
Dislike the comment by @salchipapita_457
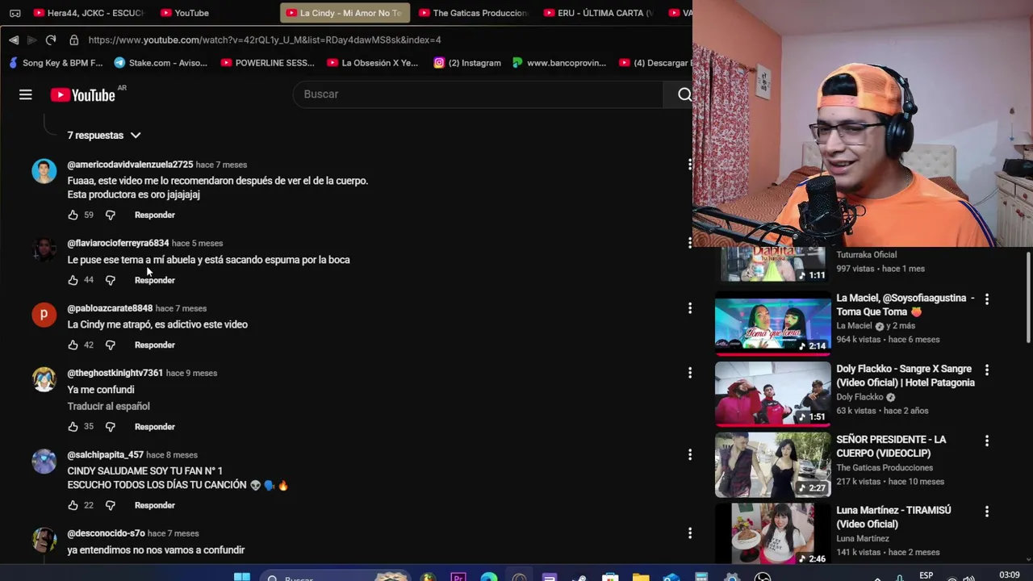pos(111,505)
